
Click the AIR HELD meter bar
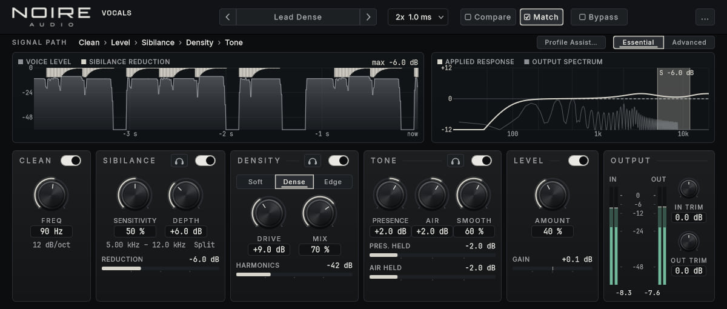click(433, 277)
